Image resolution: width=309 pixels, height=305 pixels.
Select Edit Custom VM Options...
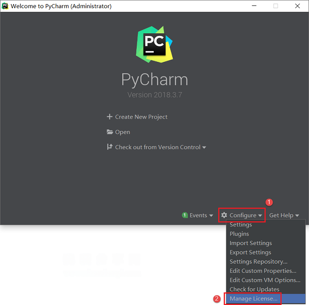(x=265, y=280)
